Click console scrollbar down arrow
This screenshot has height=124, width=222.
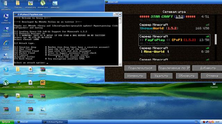pos(120,64)
